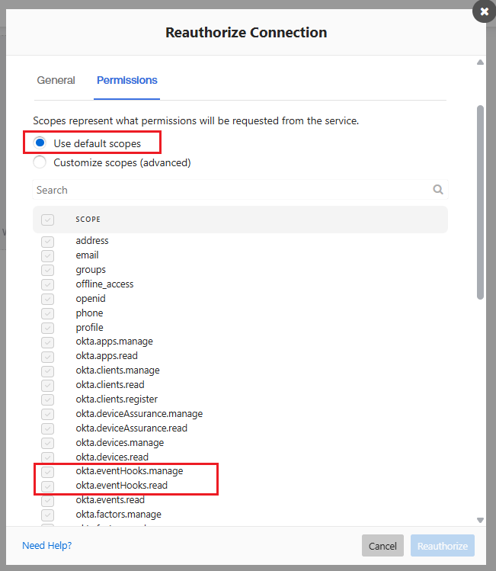496x571 pixels.
Task: Toggle the address scope checkbox
Action: click(48, 242)
